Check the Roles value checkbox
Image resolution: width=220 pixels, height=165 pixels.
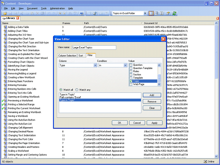pos(131,71)
